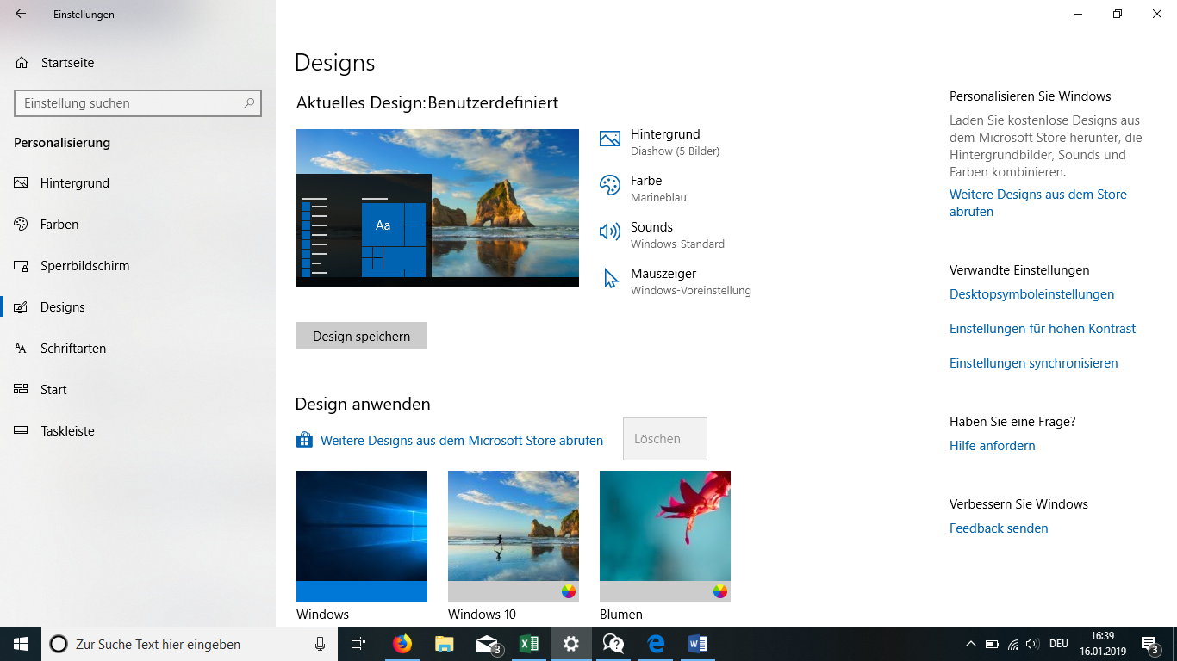
Task: Click Feedback senden link
Action: (999, 528)
